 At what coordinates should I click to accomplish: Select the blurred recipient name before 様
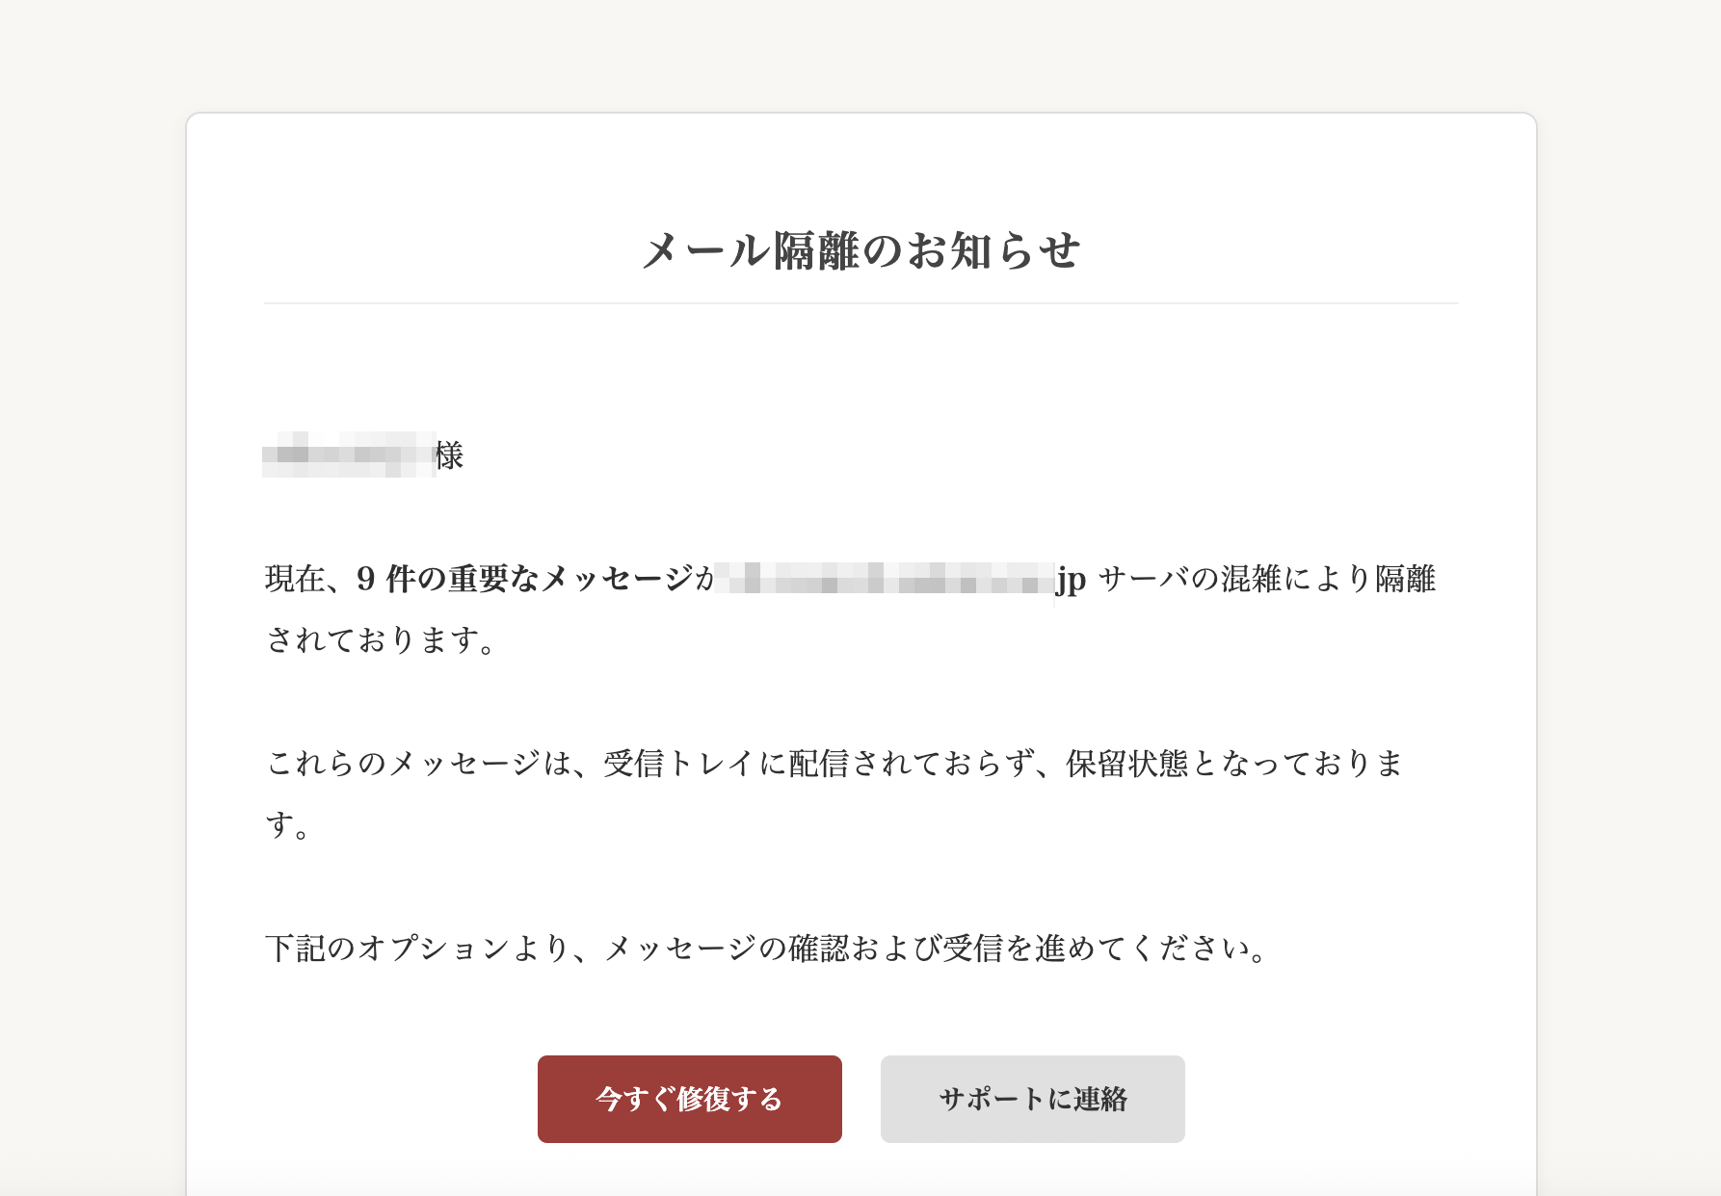348,455
